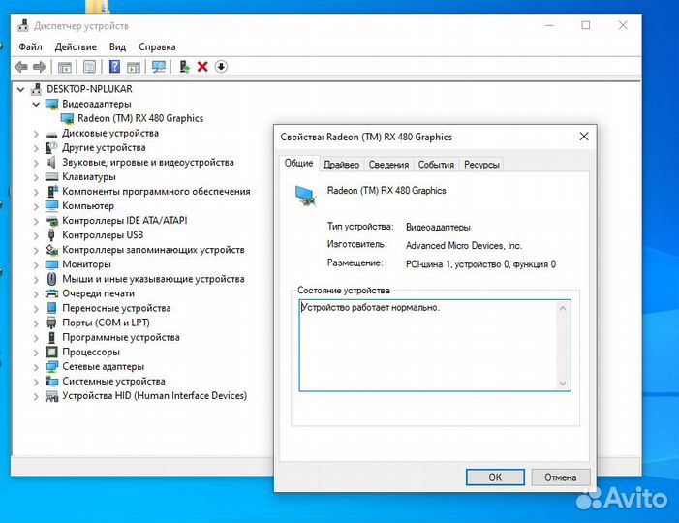
Task: Switch to the Сведения tab
Action: 388,165
